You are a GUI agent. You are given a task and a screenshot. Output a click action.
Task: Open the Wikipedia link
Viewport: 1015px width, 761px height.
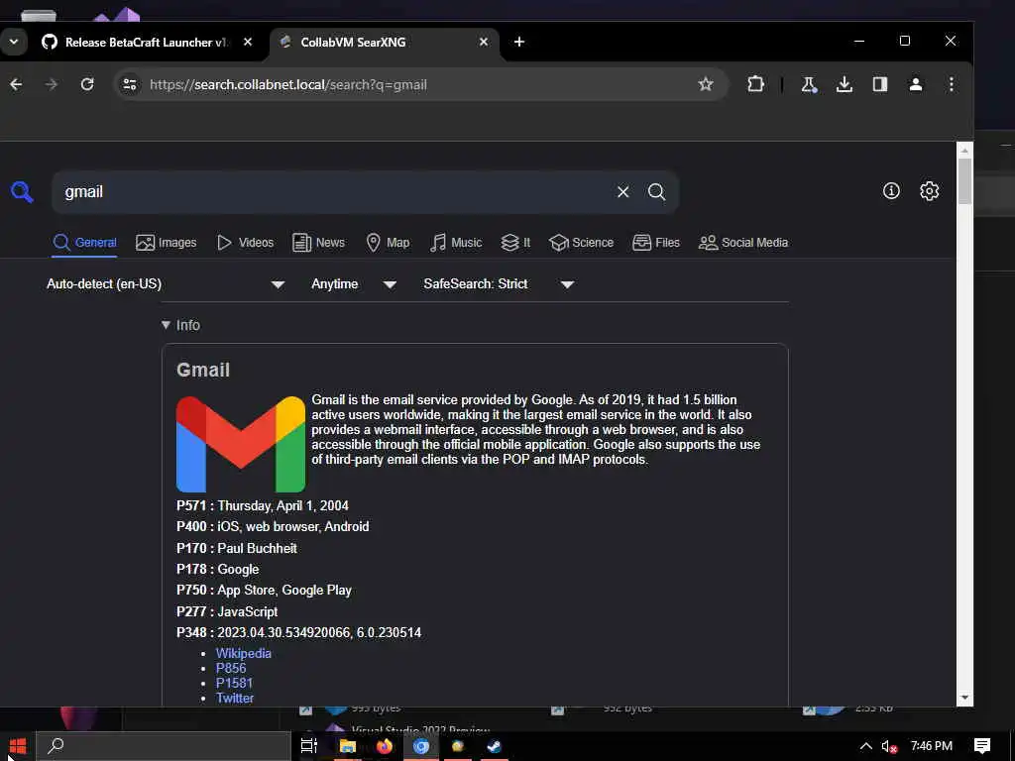point(244,653)
